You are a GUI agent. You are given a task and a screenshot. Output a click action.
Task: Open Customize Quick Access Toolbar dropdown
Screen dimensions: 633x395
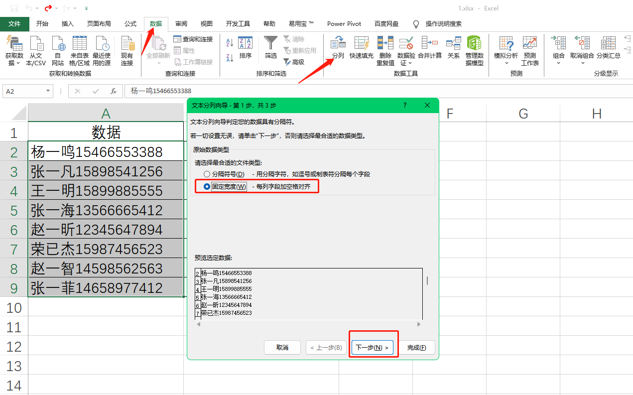click(x=87, y=8)
